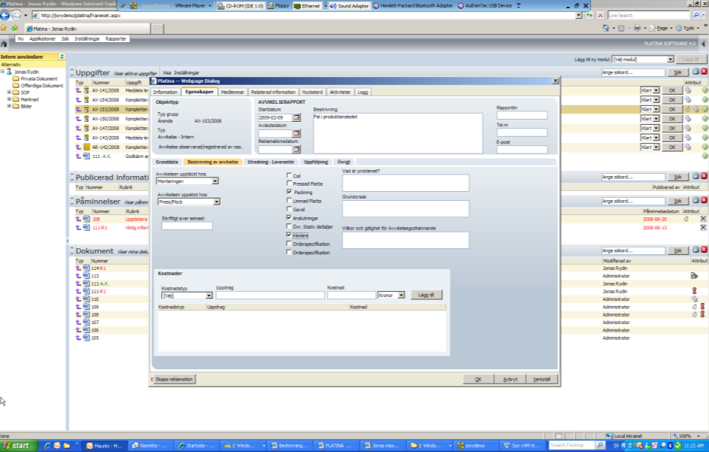Click the Verkställ button
The image size is (709, 452).
click(542, 379)
